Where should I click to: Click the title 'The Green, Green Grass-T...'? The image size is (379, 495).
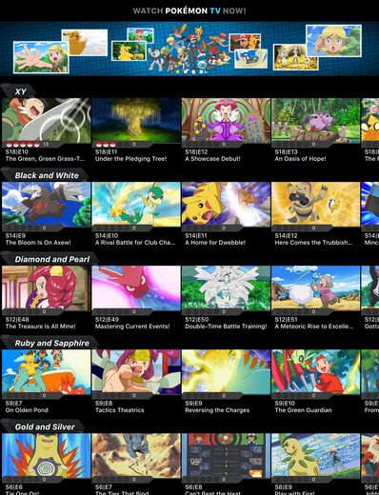(x=45, y=159)
